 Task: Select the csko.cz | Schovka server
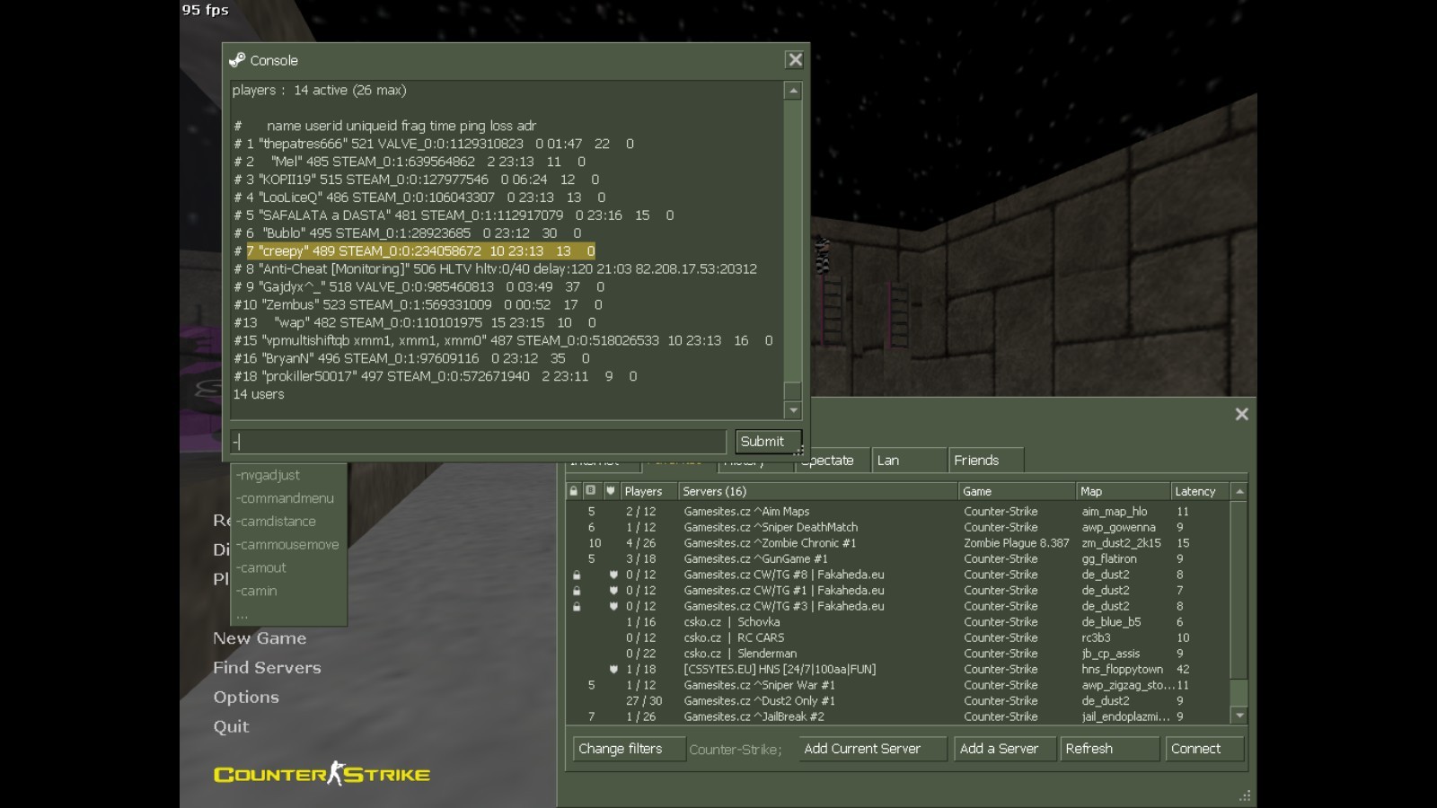point(898,622)
